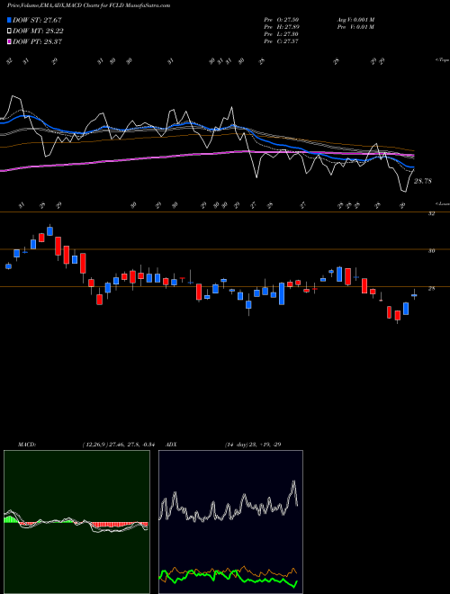Select the 'DOW PT: 28.37' legend text
450x594 pixels.
coord(37,41)
